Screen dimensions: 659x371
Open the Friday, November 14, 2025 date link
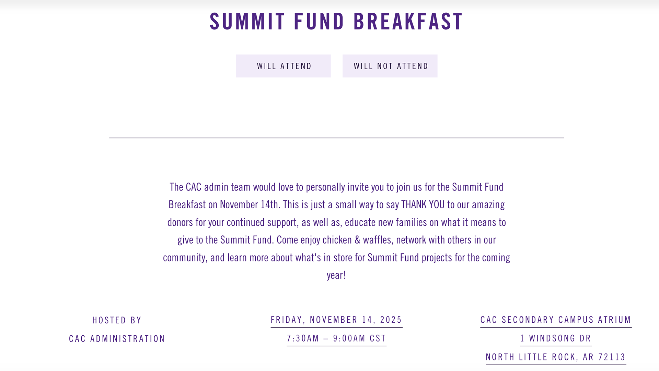tap(336, 320)
